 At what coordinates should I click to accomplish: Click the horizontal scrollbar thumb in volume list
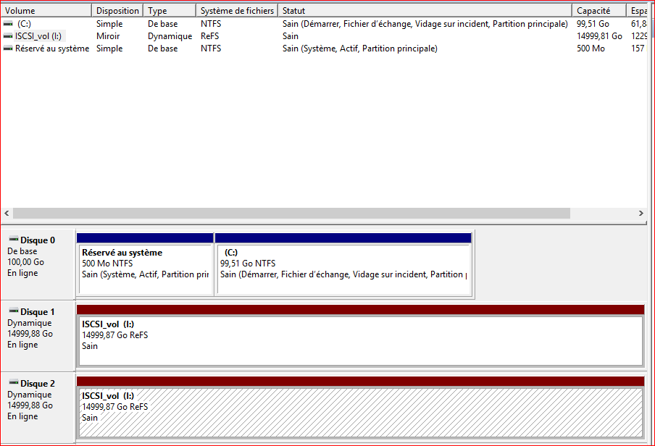[x=291, y=214]
